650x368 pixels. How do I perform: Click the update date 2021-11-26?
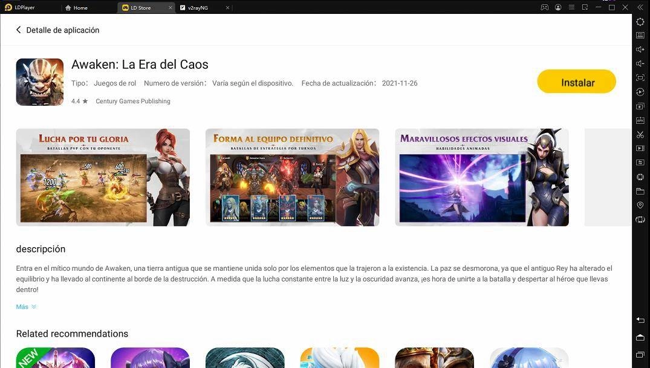400,83
